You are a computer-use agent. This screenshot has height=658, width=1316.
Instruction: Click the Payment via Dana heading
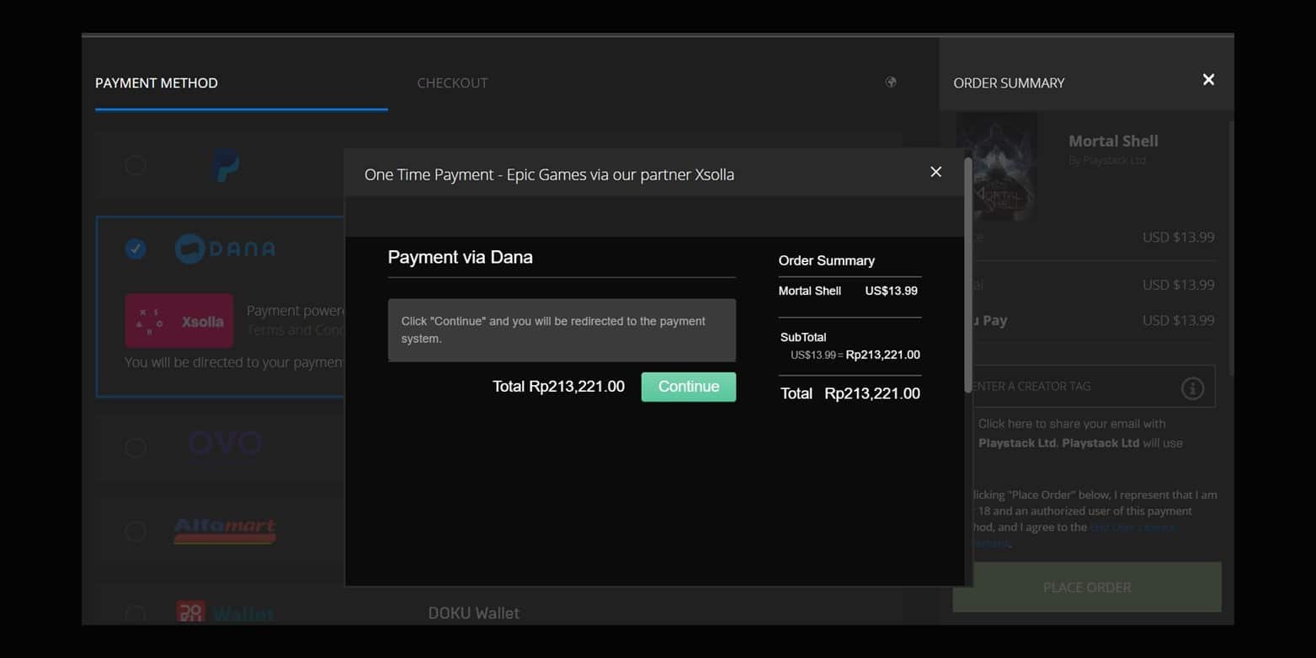click(x=460, y=257)
